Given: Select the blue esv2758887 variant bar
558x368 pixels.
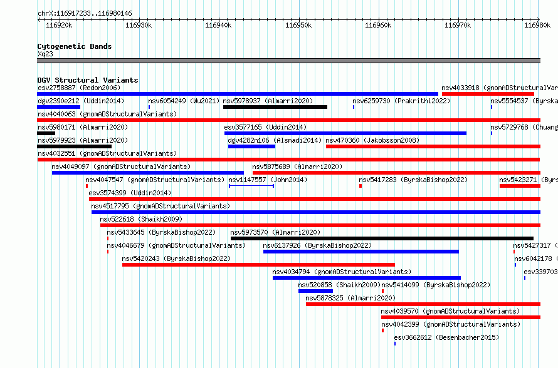Looking at the screenshot, I should pyautogui.click(x=238, y=94).
